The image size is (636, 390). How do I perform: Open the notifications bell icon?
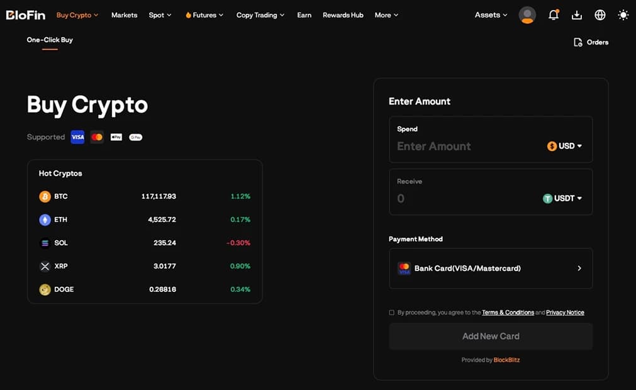point(554,15)
